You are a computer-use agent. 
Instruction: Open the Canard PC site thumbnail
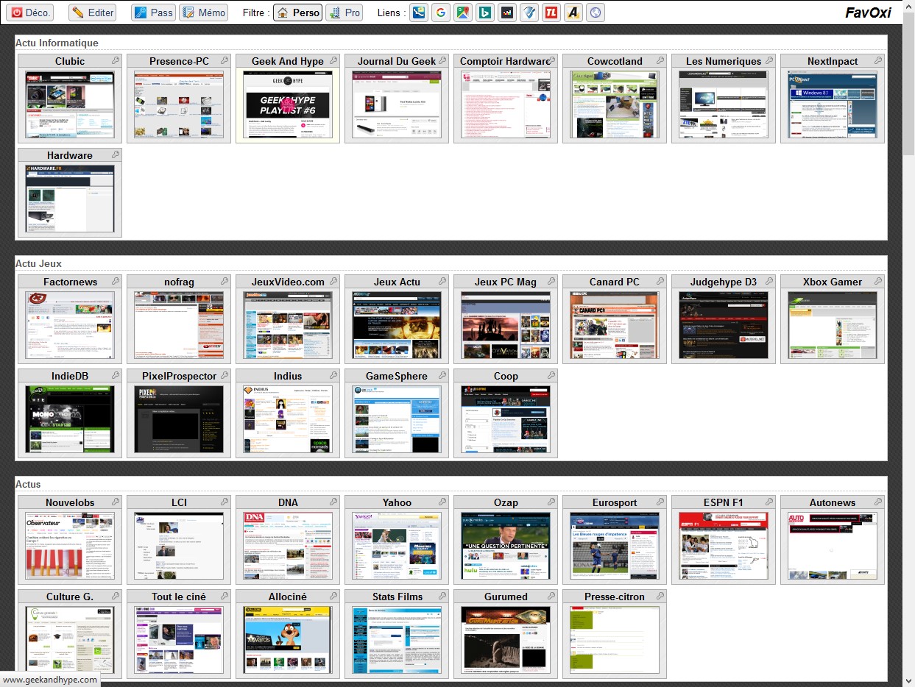615,325
